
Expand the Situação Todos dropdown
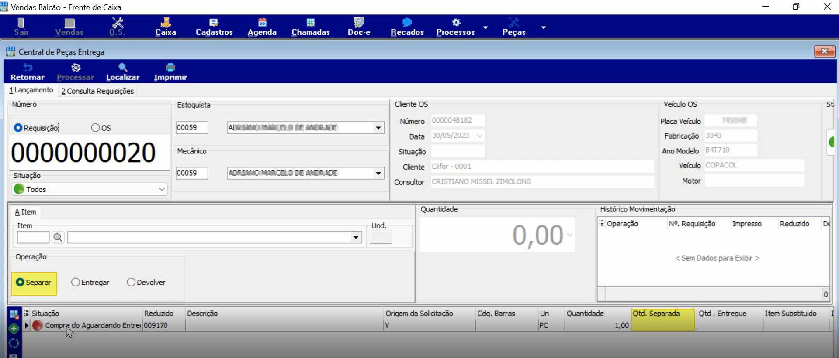point(162,189)
